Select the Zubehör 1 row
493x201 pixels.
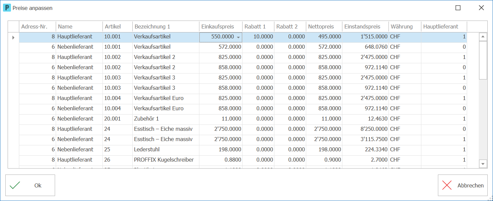tap(243, 119)
